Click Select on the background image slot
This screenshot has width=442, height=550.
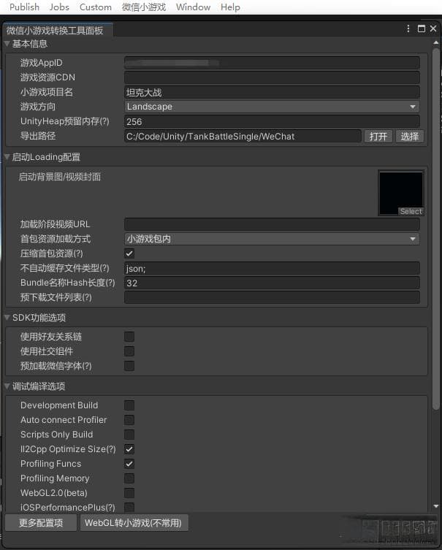pos(411,212)
